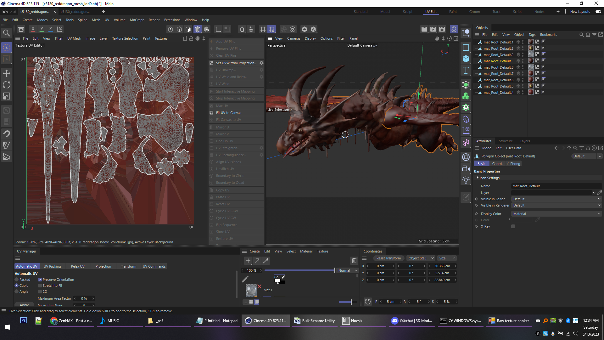Click Set UVW from Projection command

[x=236, y=63]
